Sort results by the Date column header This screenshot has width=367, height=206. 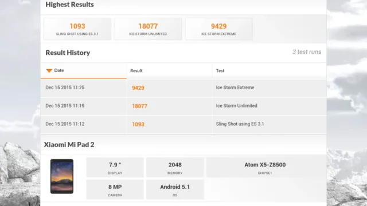click(83, 70)
